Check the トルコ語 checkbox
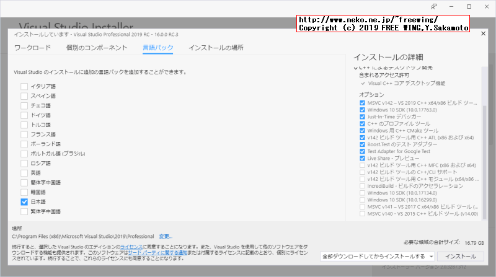The height and width of the screenshot is (277, 496). pos(24,125)
